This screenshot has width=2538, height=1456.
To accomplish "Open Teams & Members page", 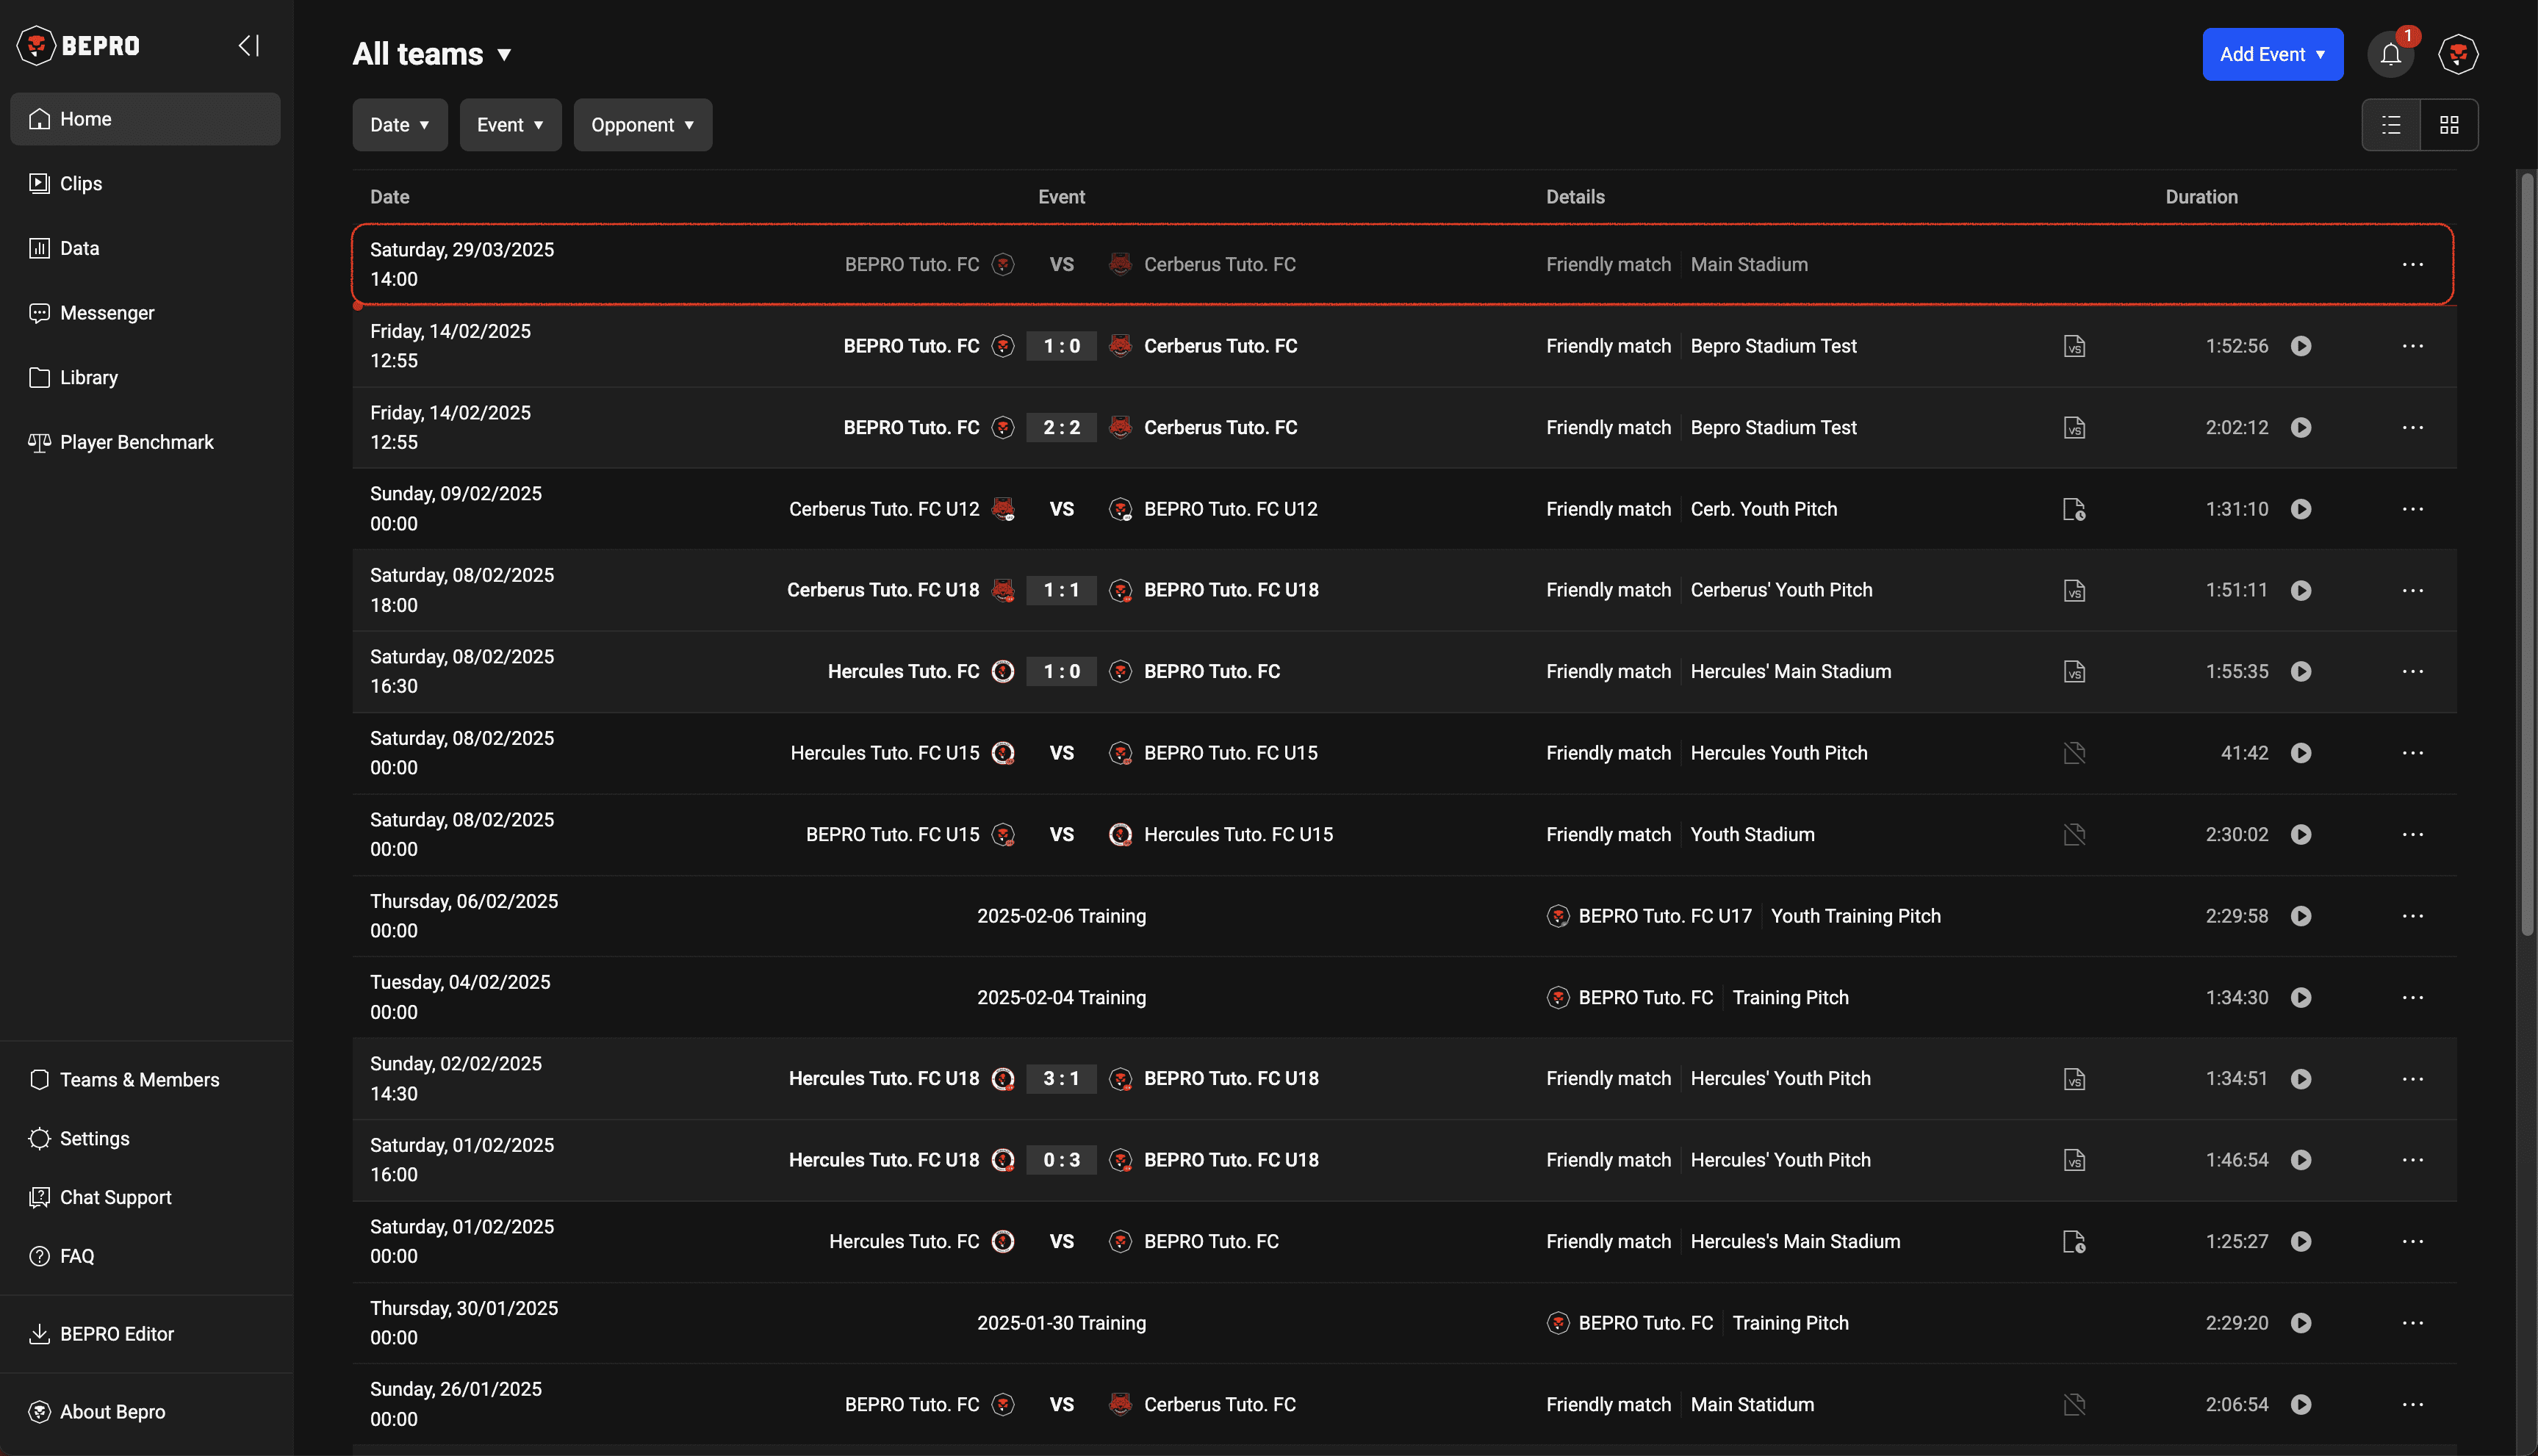I will point(145,1080).
